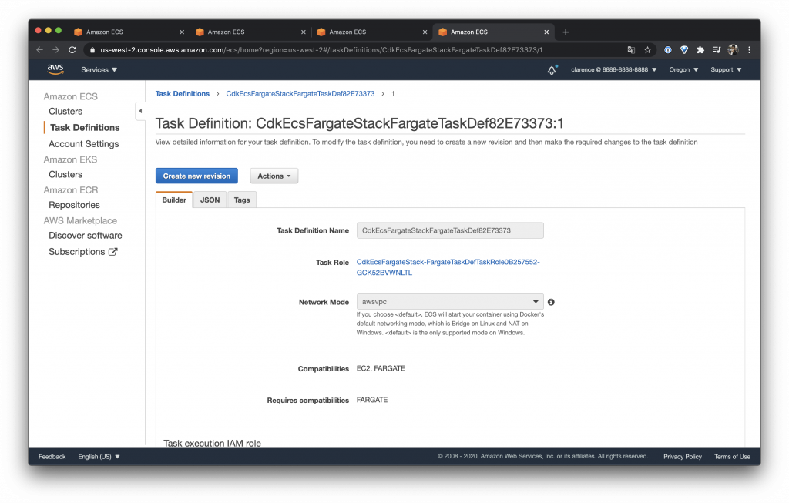789x503 pixels.
Task: Open a new browser tab
Action: pyautogui.click(x=566, y=32)
